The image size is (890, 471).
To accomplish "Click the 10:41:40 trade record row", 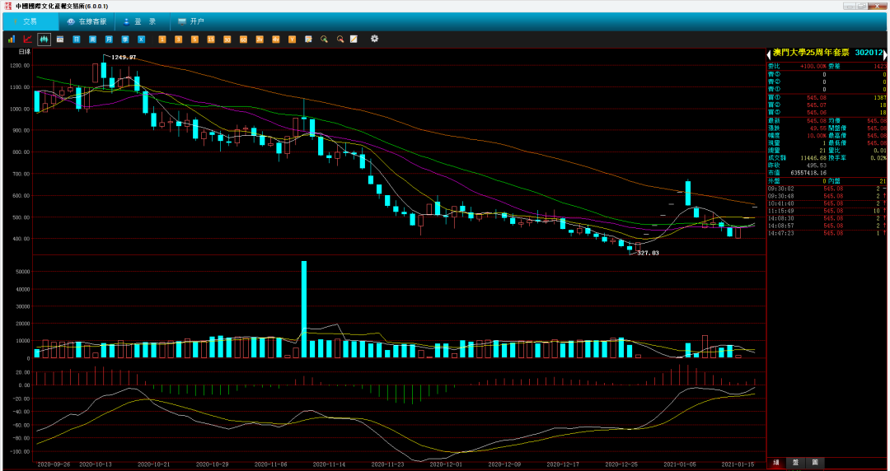I will [827, 203].
